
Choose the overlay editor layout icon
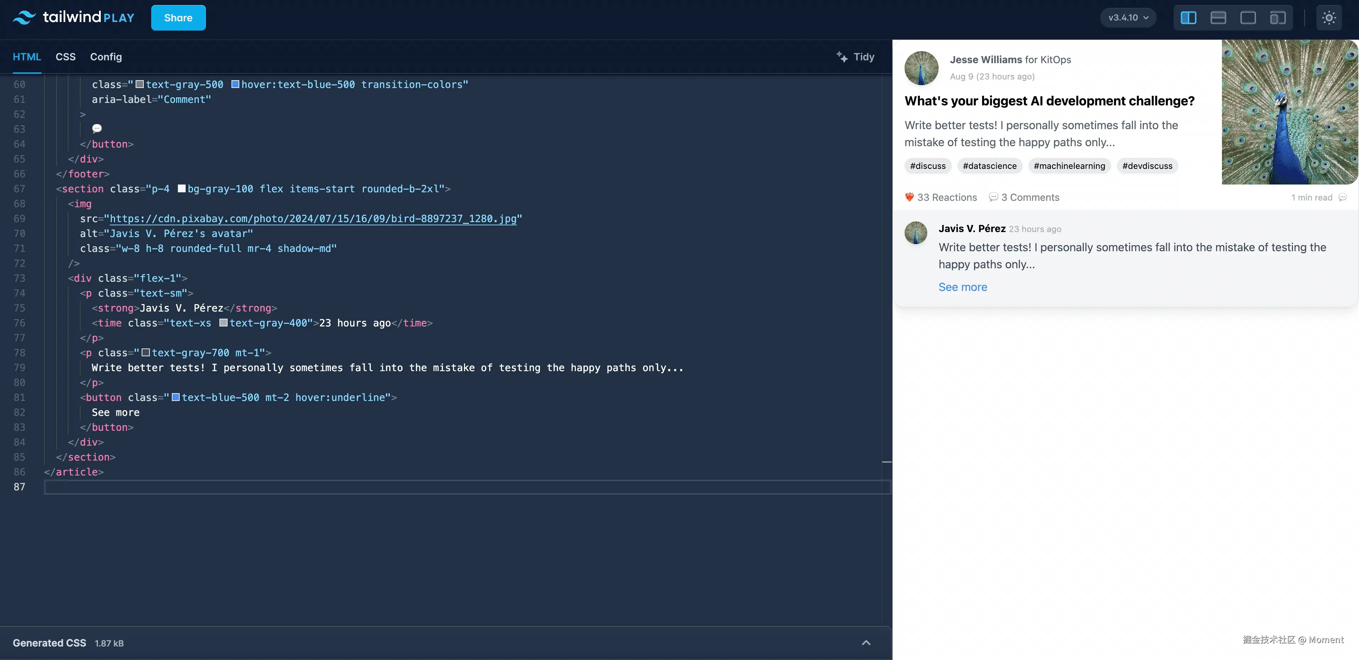click(x=1278, y=17)
